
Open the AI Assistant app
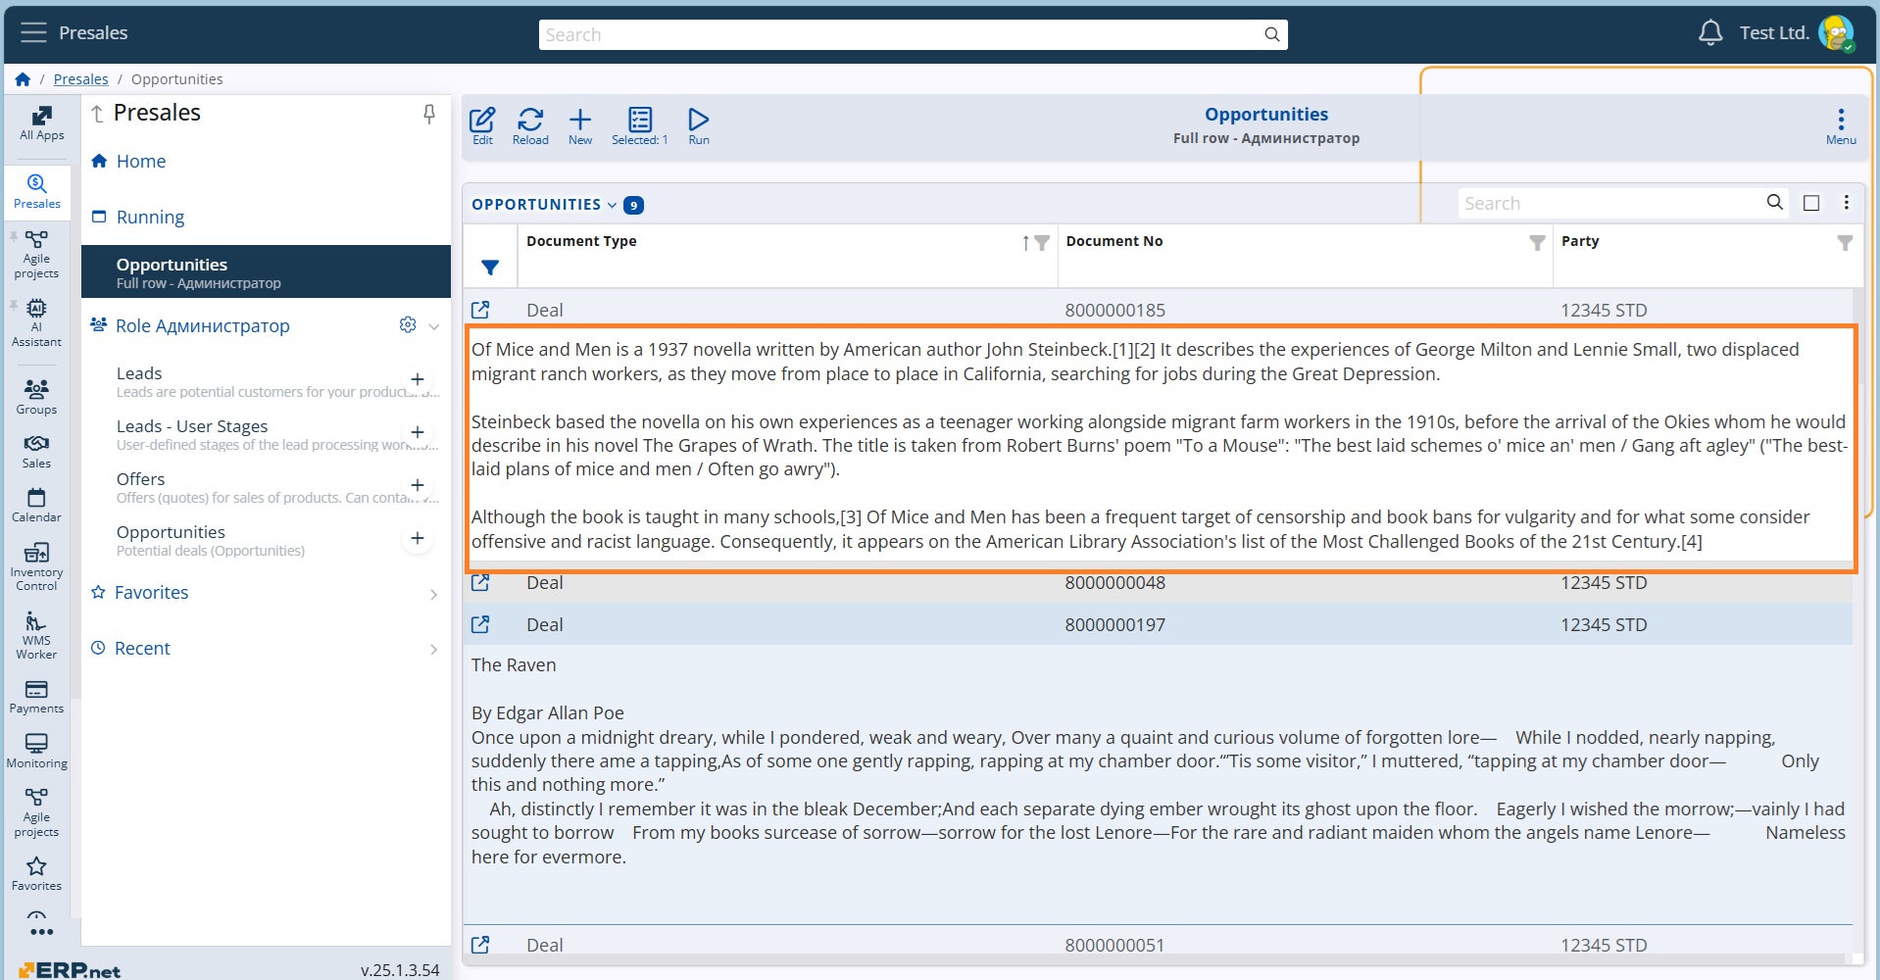pos(36,322)
